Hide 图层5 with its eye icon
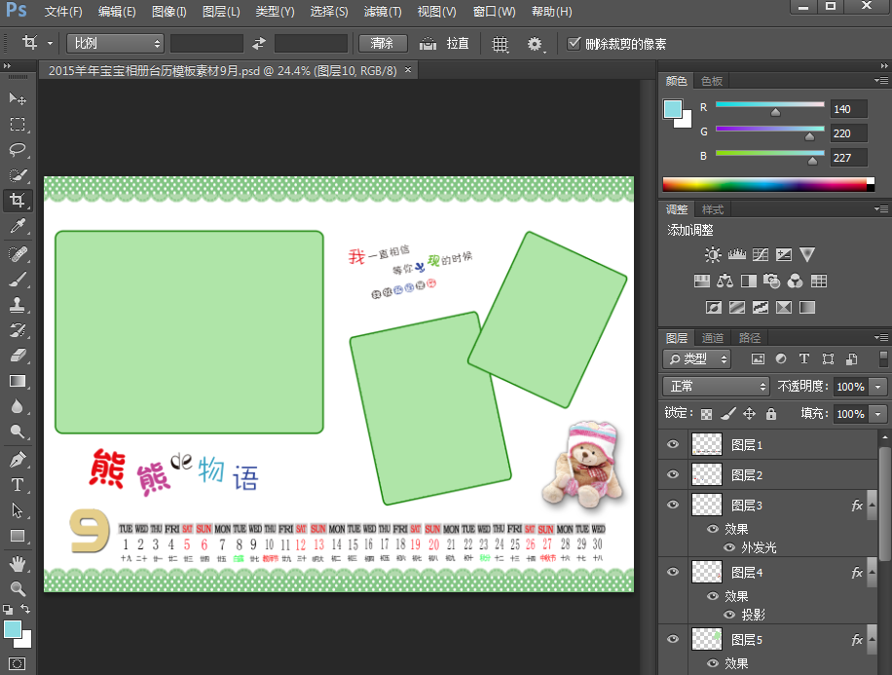The height and width of the screenshot is (675, 892). (x=673, y=639)
